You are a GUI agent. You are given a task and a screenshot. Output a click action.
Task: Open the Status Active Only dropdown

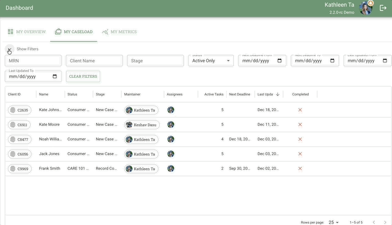click(211, 61)
